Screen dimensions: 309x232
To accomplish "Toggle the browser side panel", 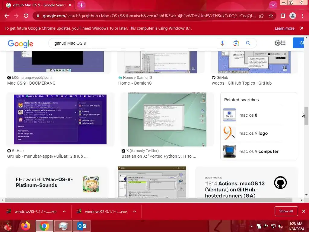I will (283, 16).
